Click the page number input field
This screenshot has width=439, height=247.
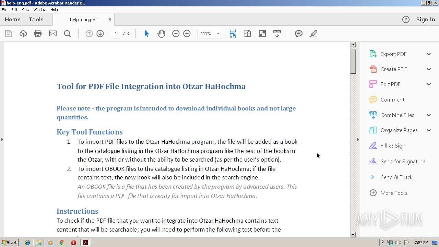116,34
